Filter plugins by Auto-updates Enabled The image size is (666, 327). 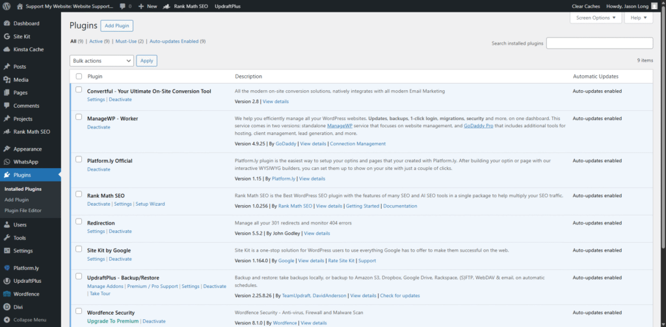(174, 42)
